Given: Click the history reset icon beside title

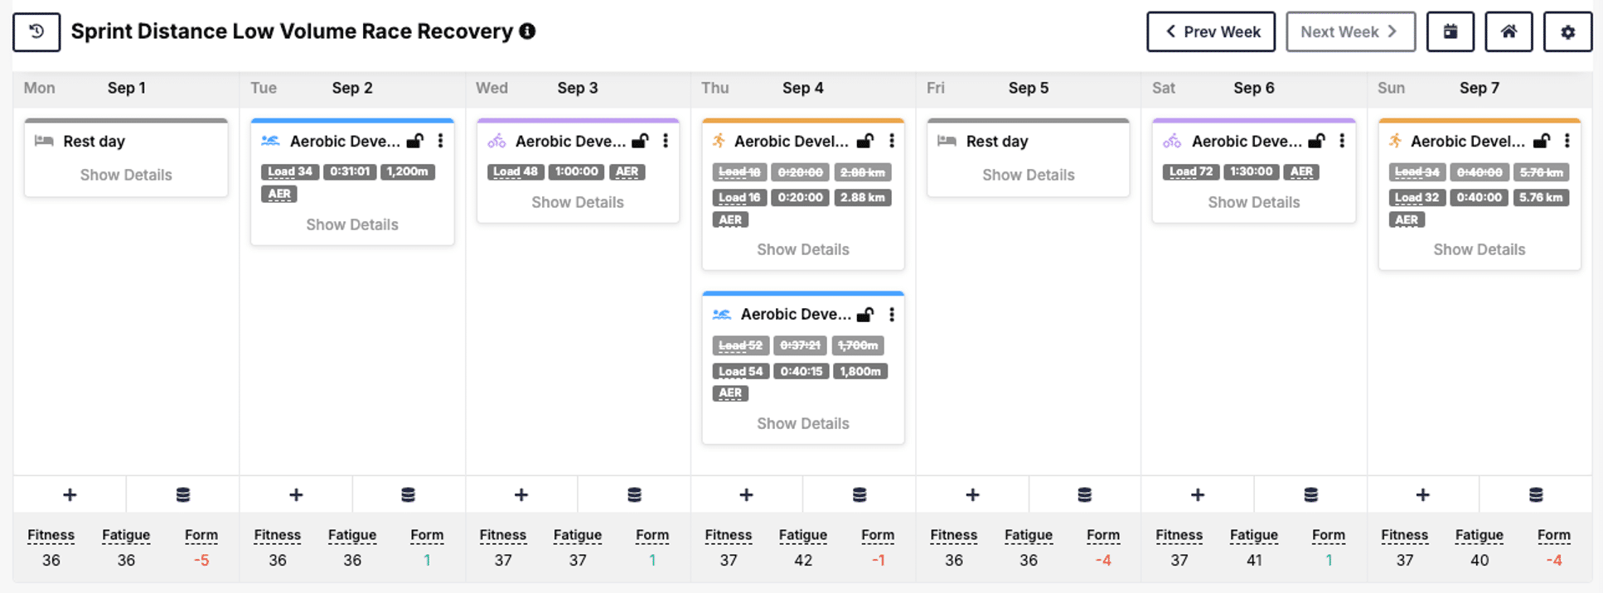Looking at the screenshot, I should (x=36, y=31).
